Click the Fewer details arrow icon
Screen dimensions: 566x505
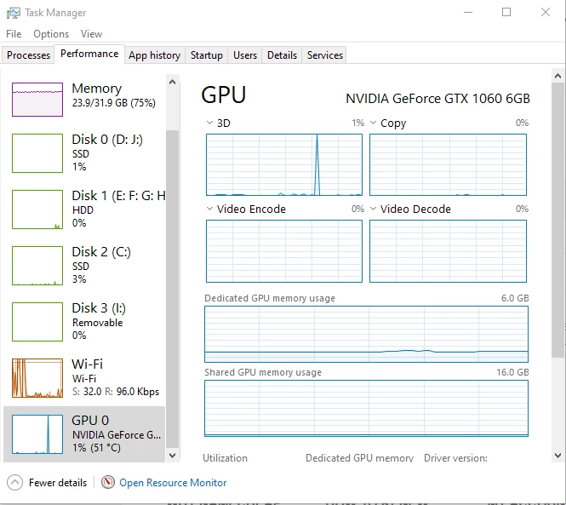tap(14, 483)
